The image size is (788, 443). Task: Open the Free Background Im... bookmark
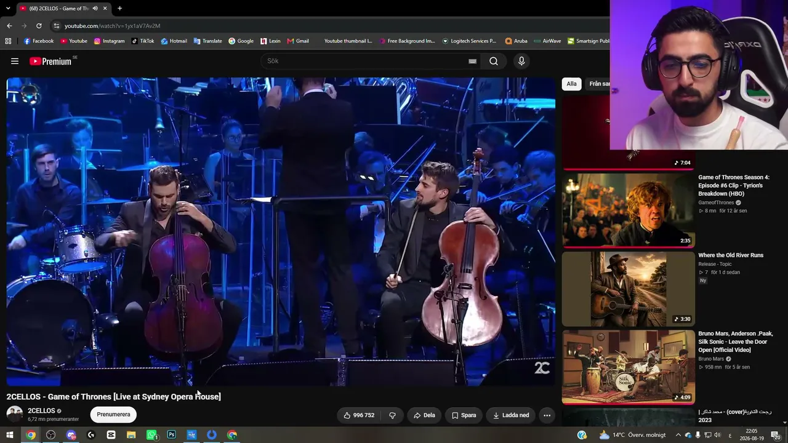tap(407, 41)
